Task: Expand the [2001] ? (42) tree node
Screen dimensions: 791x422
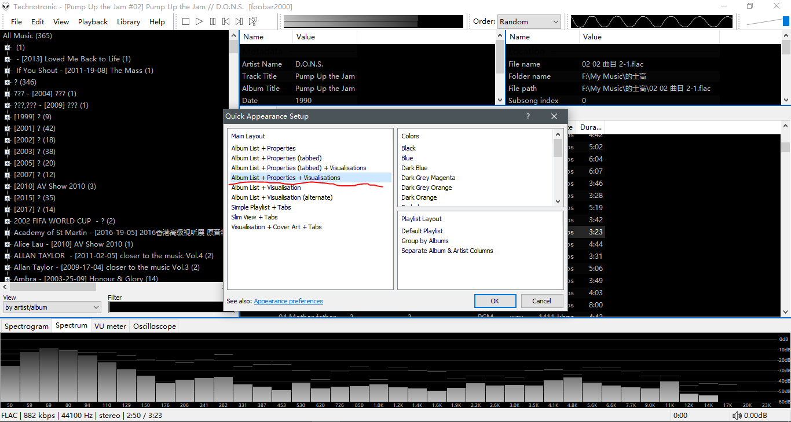Action: (x=8, y=129)
